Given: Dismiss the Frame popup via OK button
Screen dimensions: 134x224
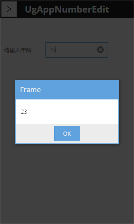Looking at the screenshot, I should [x=67, y=134].
